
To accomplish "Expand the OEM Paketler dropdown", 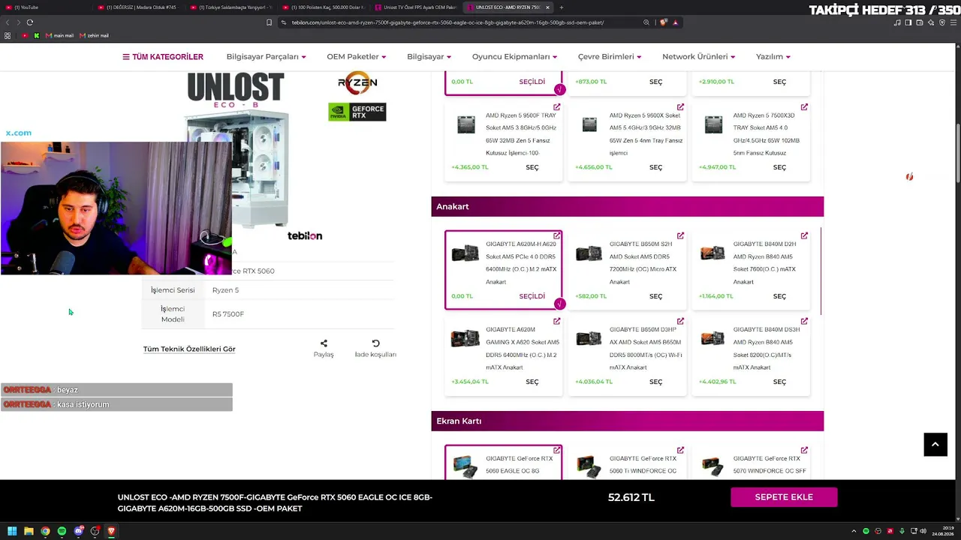I will (x=357, y=57).
